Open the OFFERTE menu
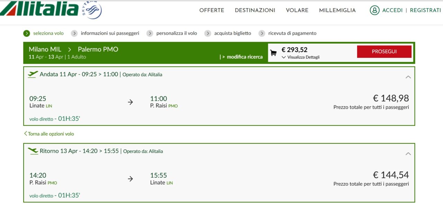This screenshot has width=443, height=204. [212, 10]
